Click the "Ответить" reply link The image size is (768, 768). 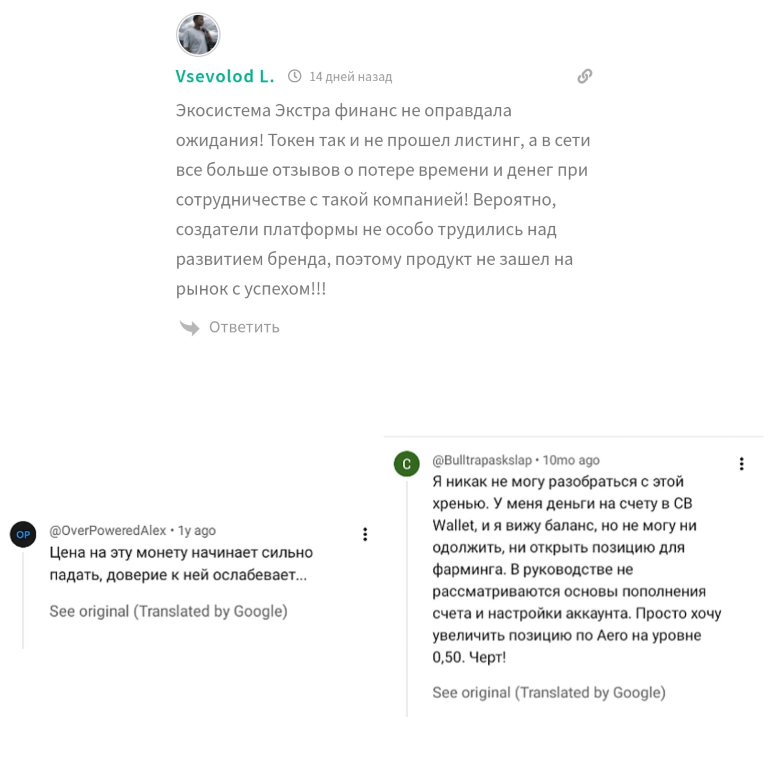point(244,328)
